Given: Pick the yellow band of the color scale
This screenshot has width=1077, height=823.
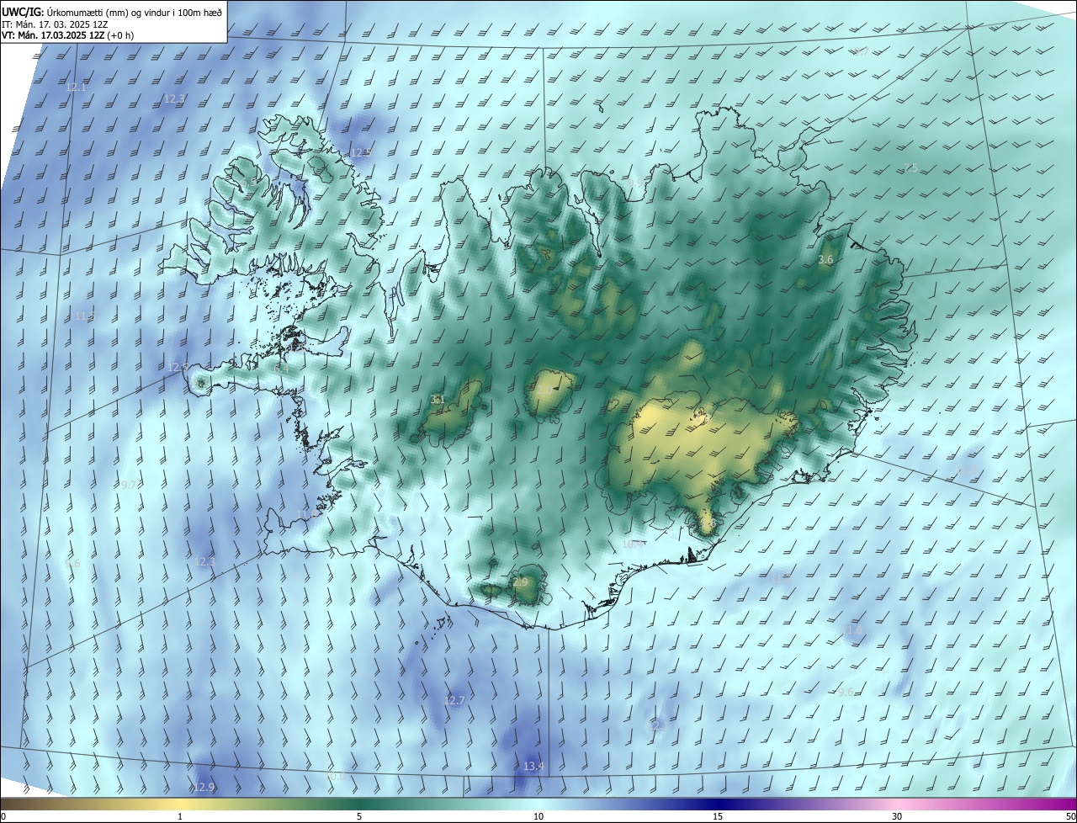Looking at the screenshot, I should point(181,804).
